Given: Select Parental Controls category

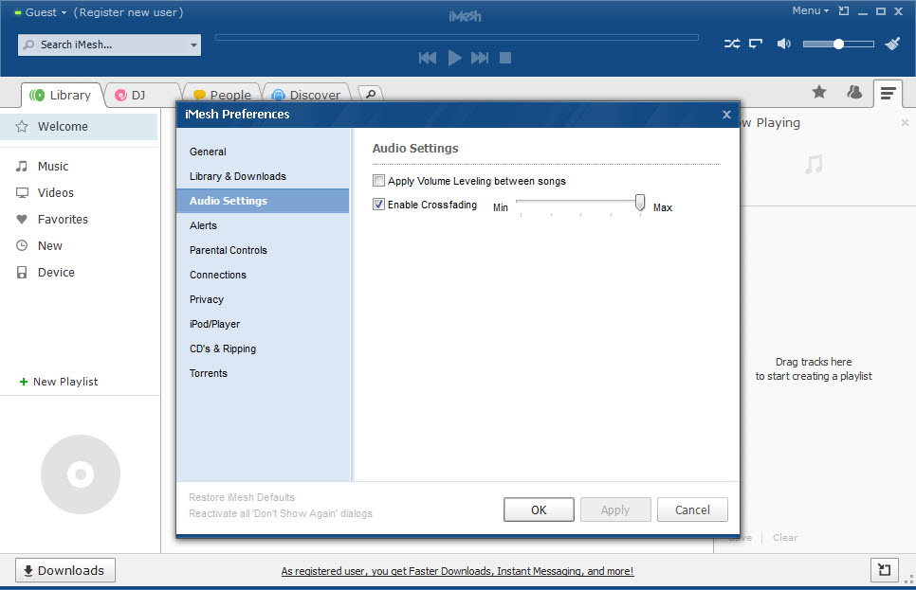Looking at the screenshot, I should (263, 250).
